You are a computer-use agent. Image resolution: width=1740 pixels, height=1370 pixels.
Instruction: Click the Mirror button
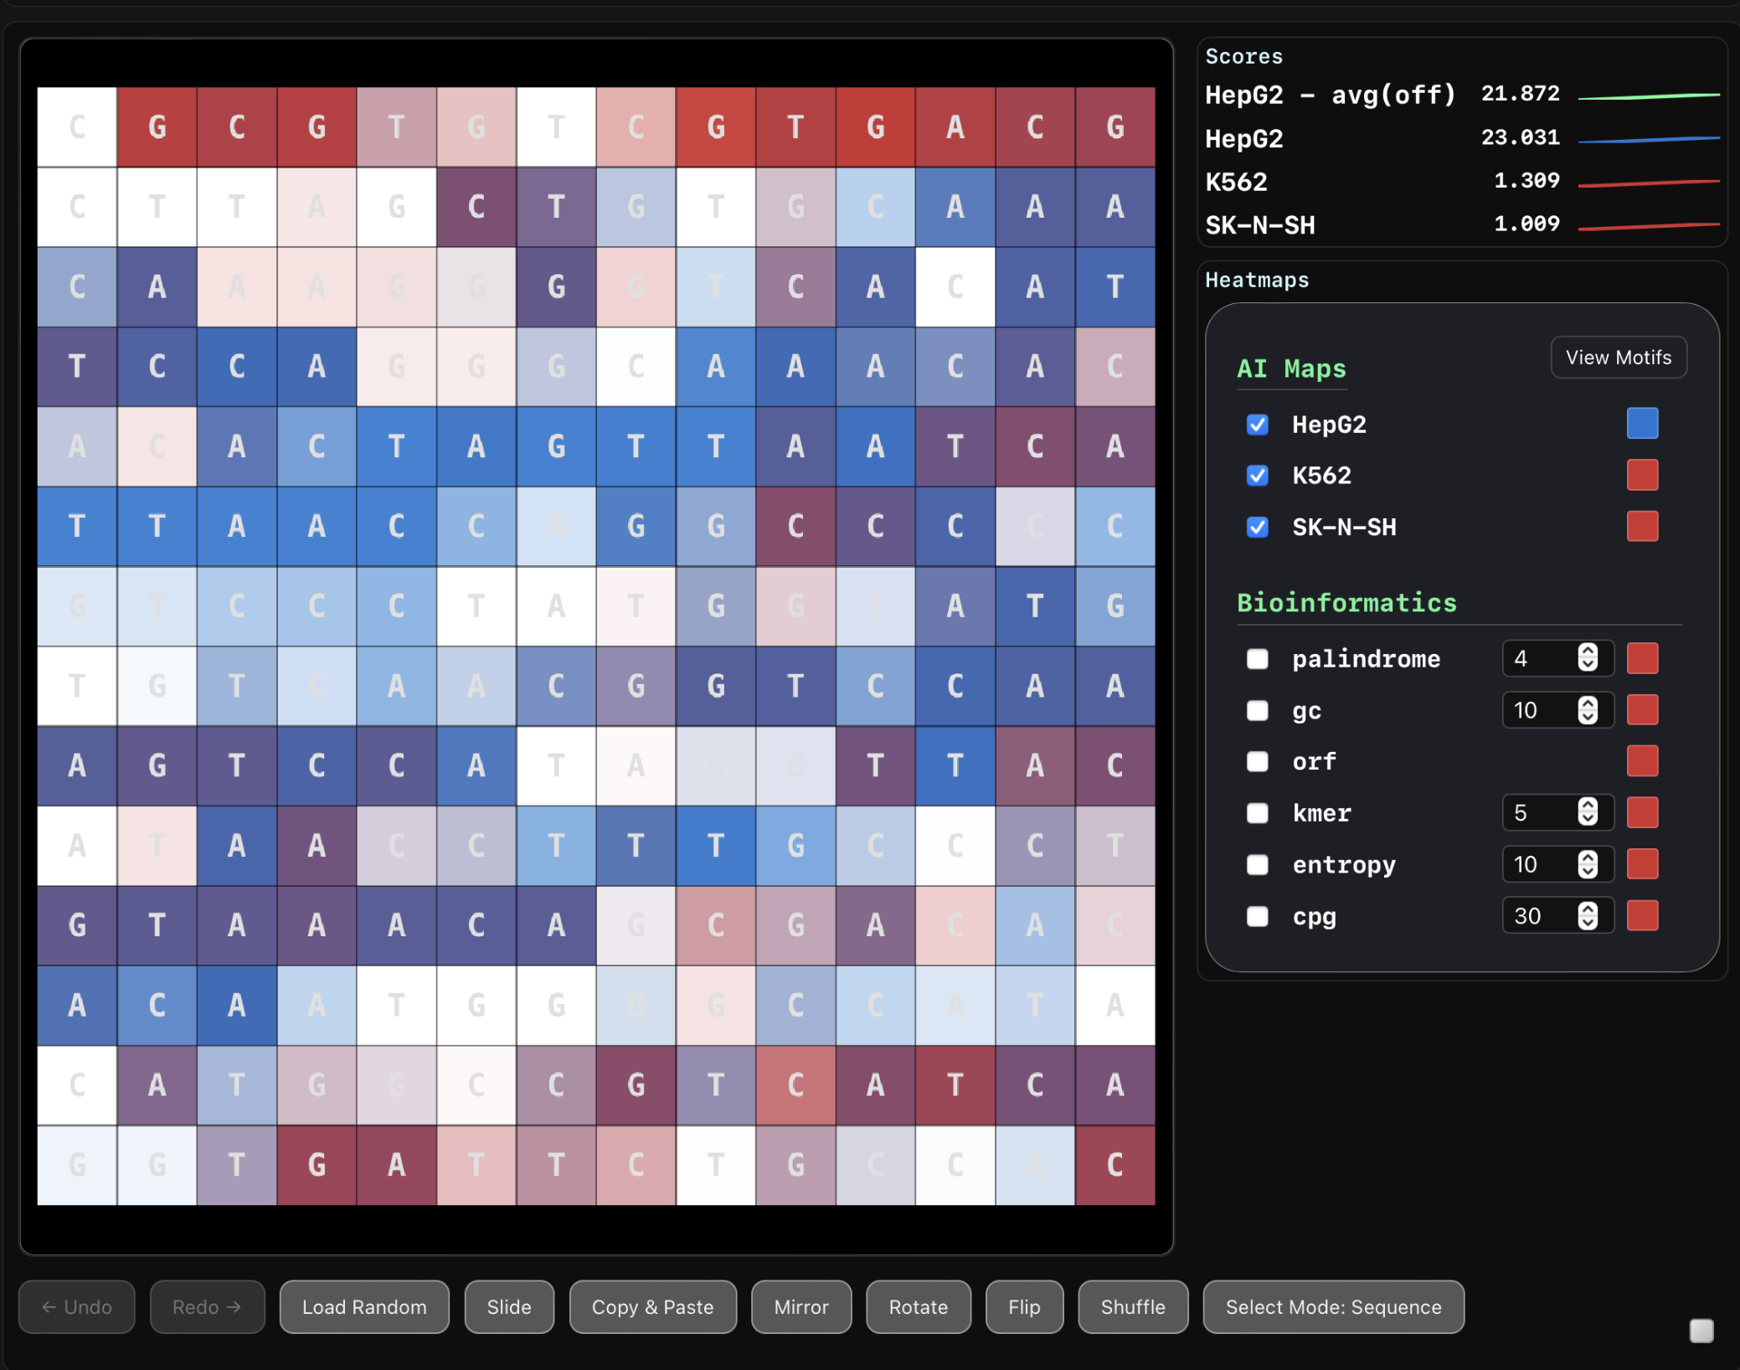tap(801, 1306)
